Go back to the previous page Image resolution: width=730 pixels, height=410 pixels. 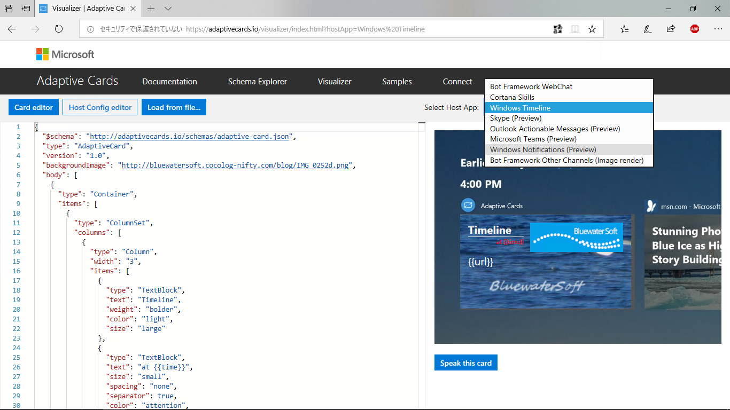12,29
